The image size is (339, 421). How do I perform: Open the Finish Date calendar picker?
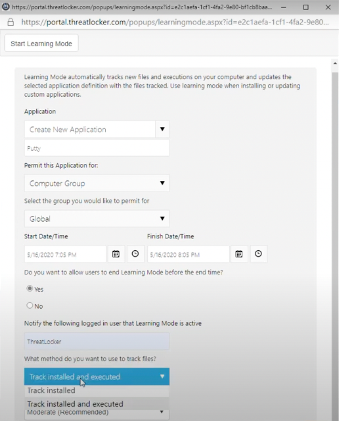click(x=239, y=254)
